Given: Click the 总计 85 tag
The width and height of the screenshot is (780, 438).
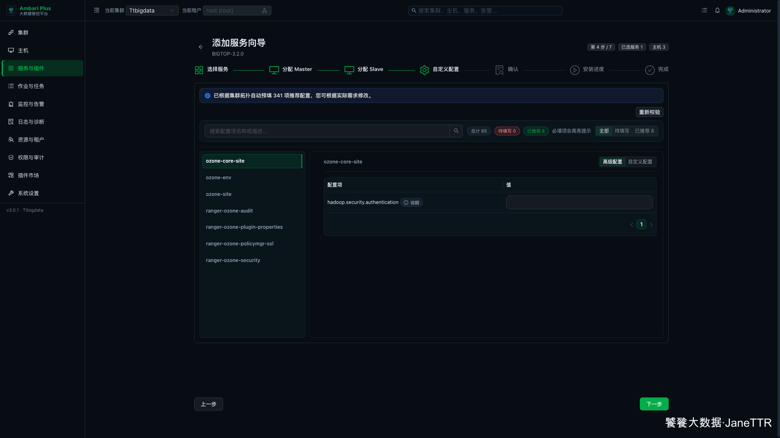Looking at the screenshot, I should [479, 131].
